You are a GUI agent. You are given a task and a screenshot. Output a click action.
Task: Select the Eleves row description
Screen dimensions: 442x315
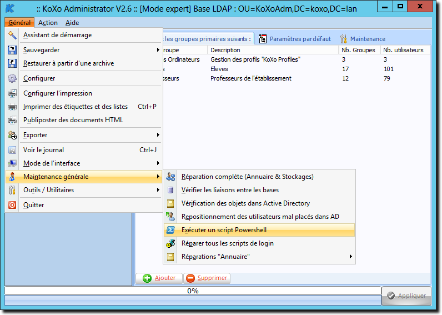tap(219, 69)
